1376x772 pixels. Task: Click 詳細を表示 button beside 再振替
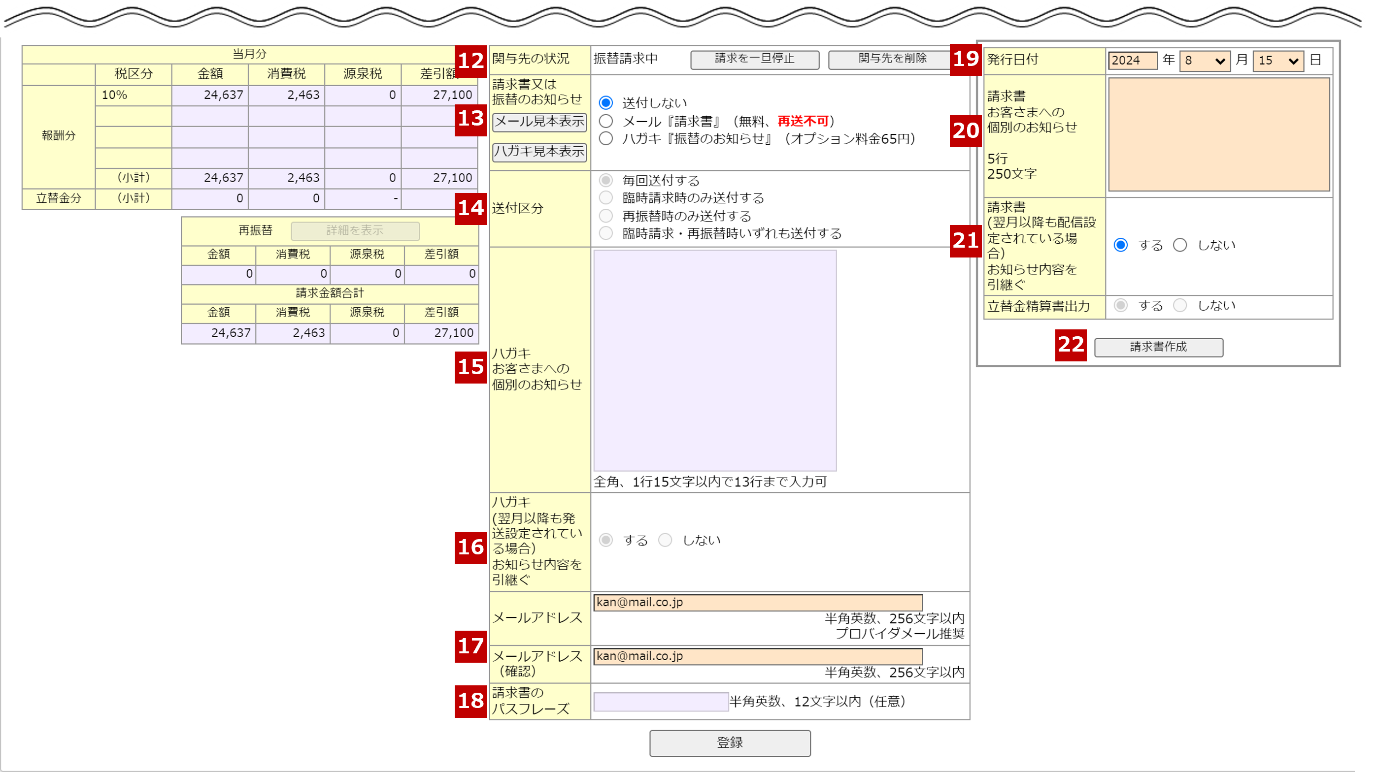tap(355, 230)
